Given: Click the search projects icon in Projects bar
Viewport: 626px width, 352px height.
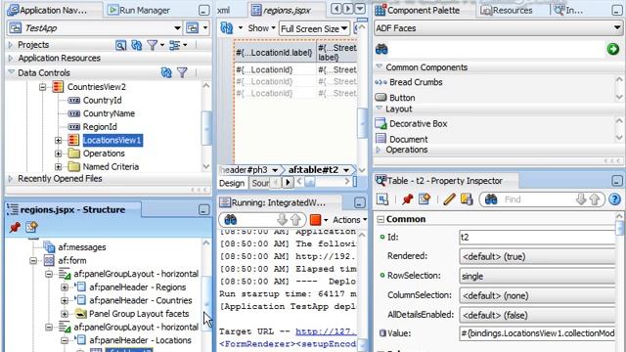Looking at the screenshot, I should point(120,45).
